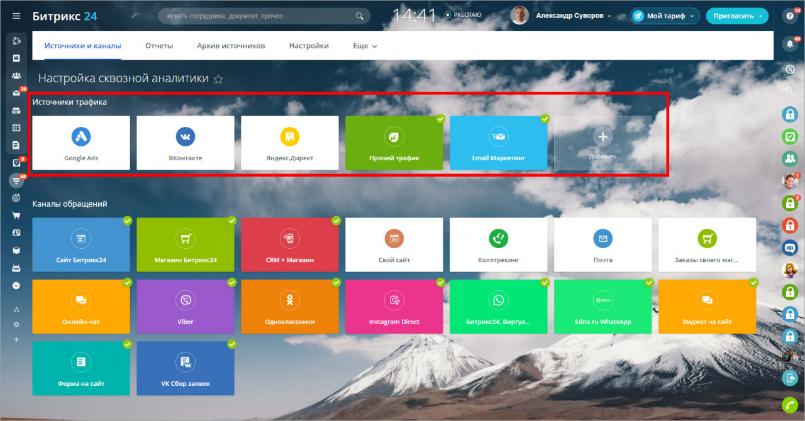The image size is (805, 421).
Task: Open Битрикс24 Виртуальный WhatsApp tile
Action: 499,307
